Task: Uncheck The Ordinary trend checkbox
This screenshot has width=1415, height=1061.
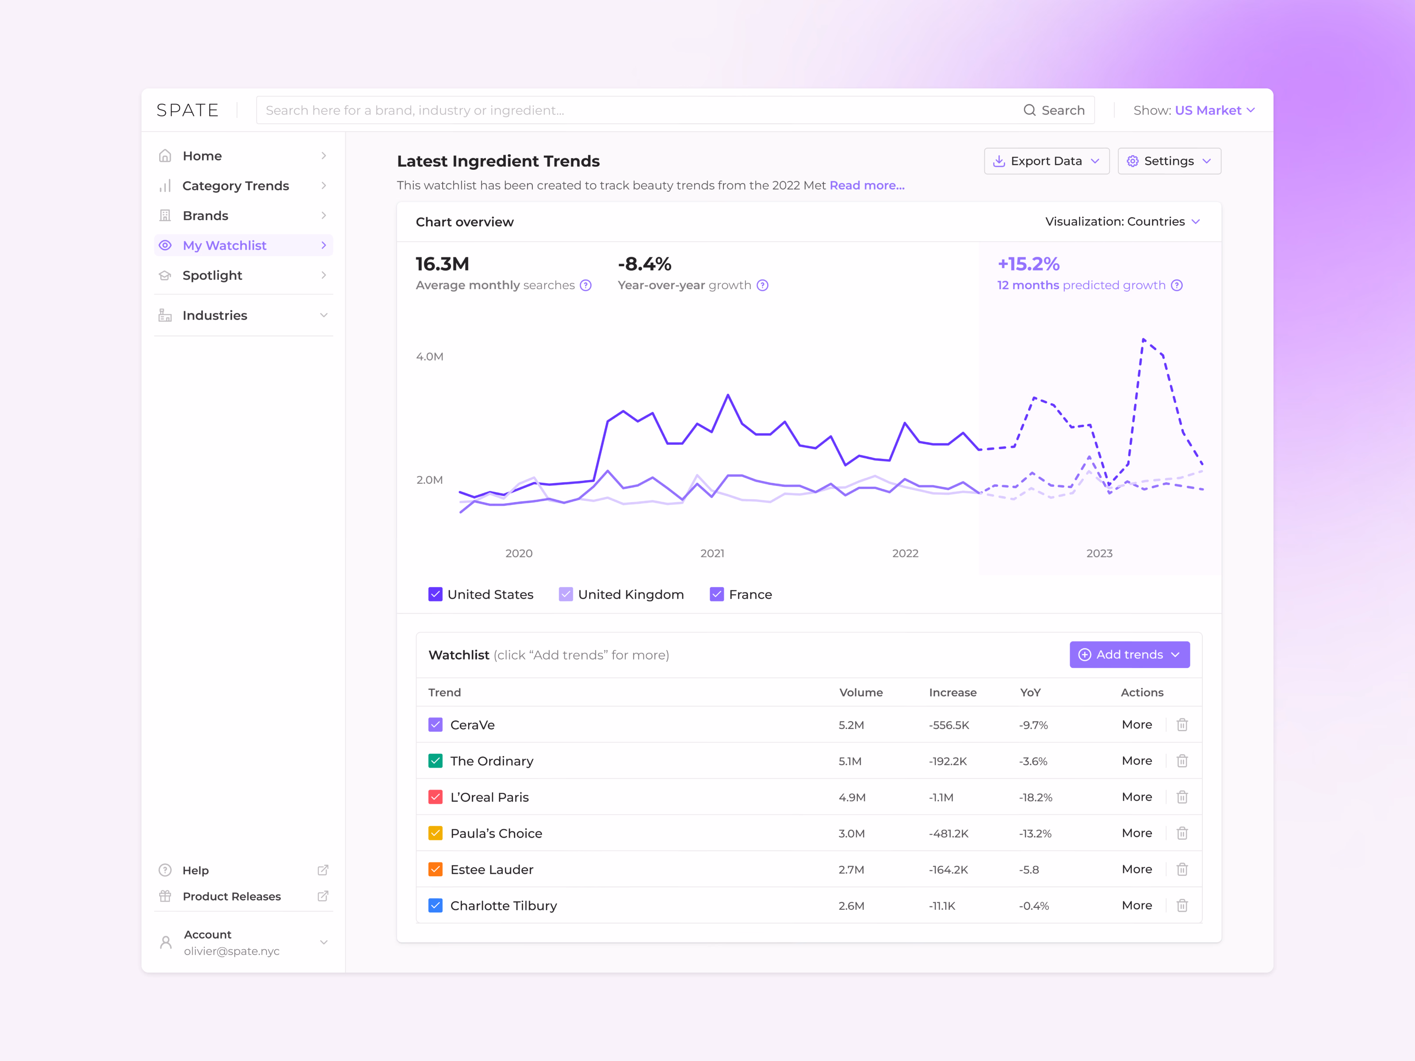Action: pos(435,760)
